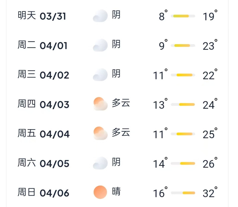Click the overcast cloud icon for 04/01

point(100,45)
